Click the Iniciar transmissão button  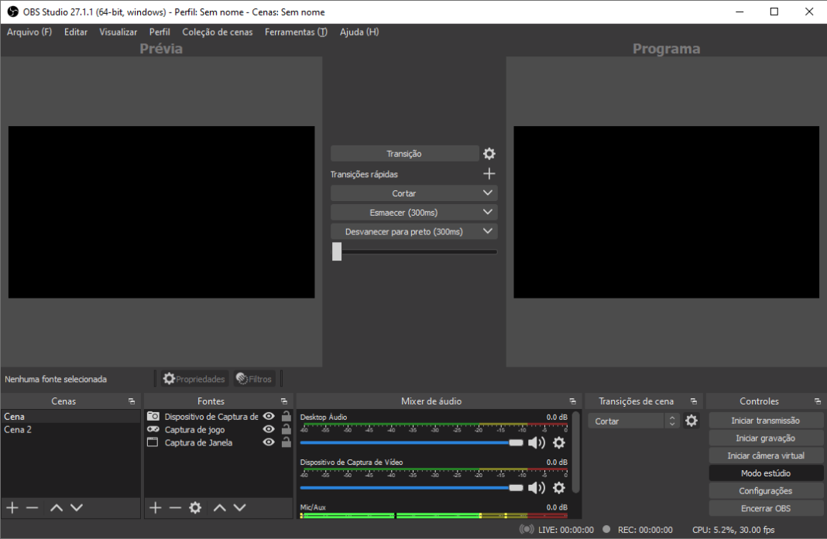(x=766, y=420)
